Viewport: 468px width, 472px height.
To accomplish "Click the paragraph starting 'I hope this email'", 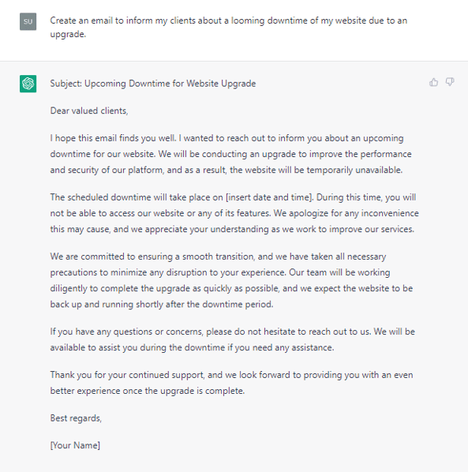I will click(230, 154).
